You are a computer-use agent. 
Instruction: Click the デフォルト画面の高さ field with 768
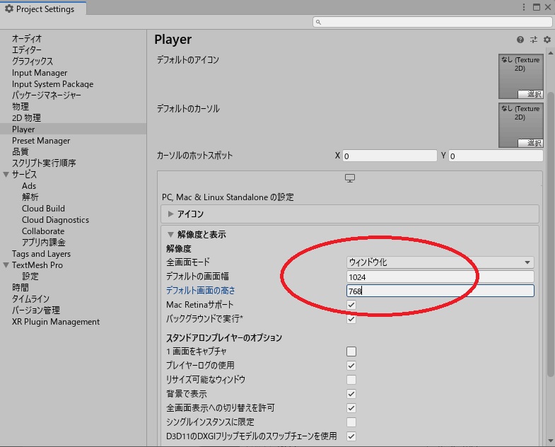[x=440, y=291]
